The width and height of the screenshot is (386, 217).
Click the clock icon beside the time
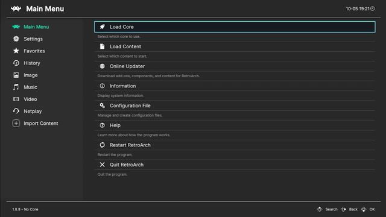[x=373, y=8]
